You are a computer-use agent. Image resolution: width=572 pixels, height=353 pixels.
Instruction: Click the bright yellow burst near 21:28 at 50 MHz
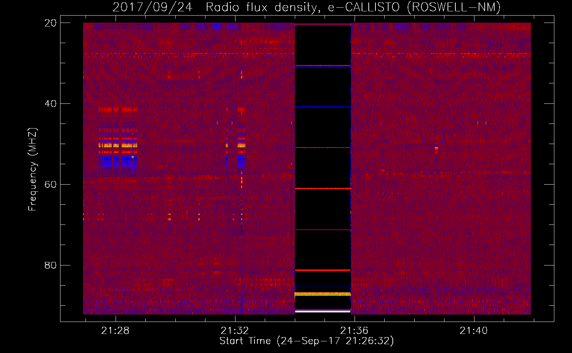click(118, 145)
